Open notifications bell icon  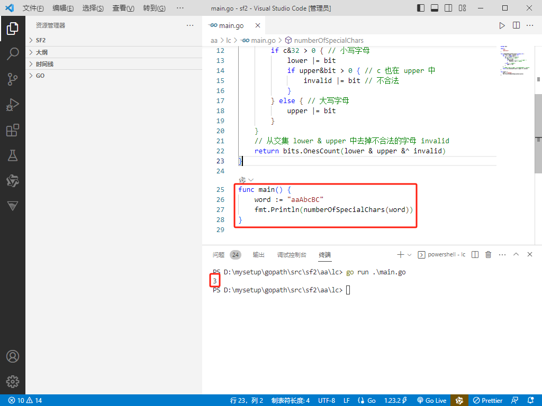(x=531, y=401)
